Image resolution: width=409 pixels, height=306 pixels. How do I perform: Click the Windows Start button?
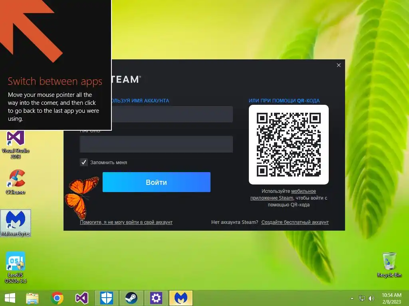(x=10, y=298)
